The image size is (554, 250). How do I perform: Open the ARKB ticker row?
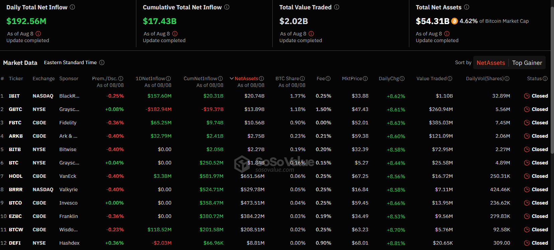[16, 136]
